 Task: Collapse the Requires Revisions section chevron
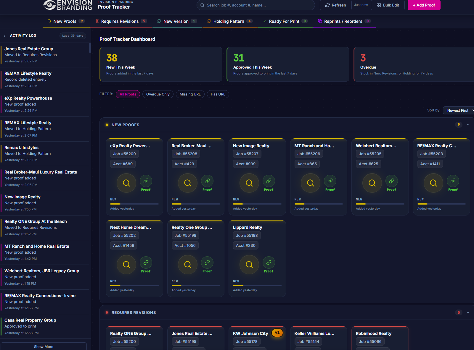click(468, 312)
